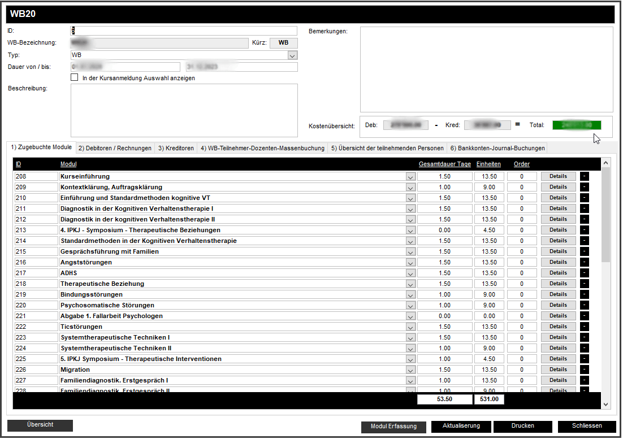
Task: Open Bankkonten-Journal-Buchungen tab
Action: 497,148
